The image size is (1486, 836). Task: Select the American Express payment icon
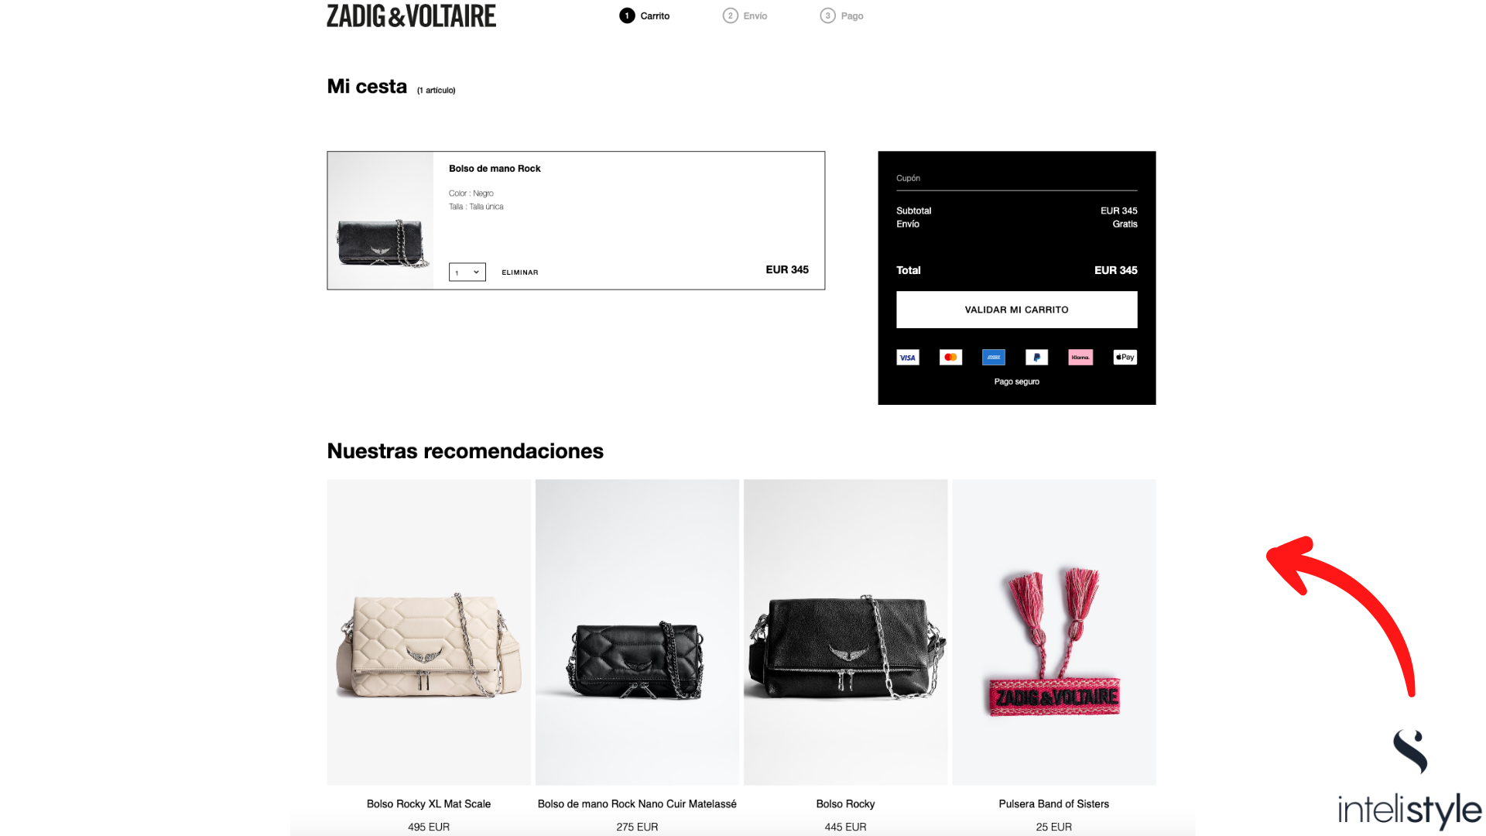pyautogui.click(x=994, y=357)
